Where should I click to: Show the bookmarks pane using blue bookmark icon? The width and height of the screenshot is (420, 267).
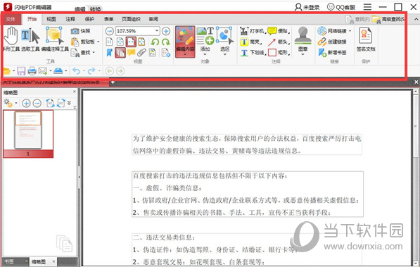[x=109, y=53]
